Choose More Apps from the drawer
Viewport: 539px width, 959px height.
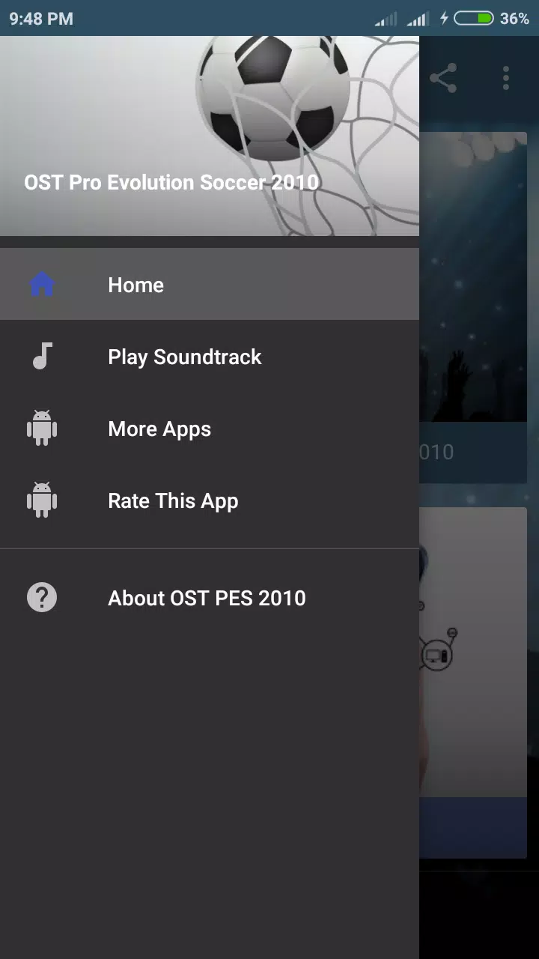210,429
